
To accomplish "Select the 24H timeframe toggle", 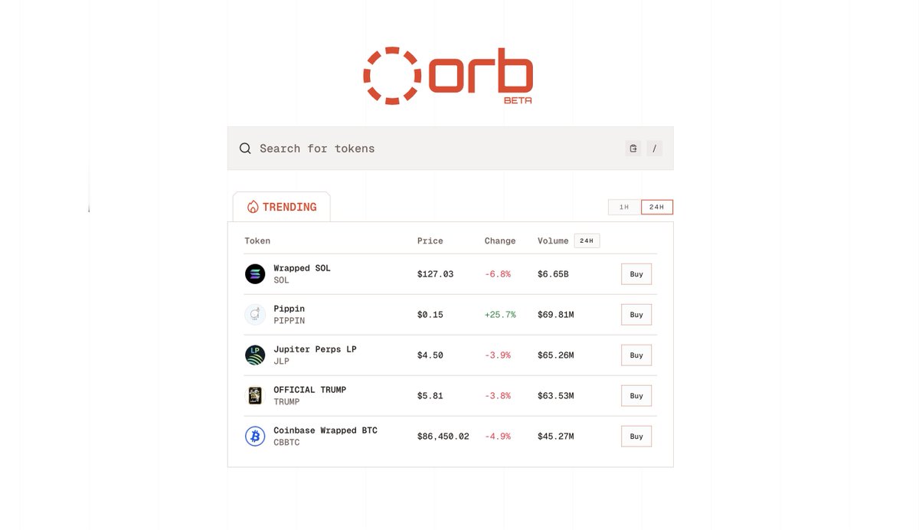I will (657, 207).
